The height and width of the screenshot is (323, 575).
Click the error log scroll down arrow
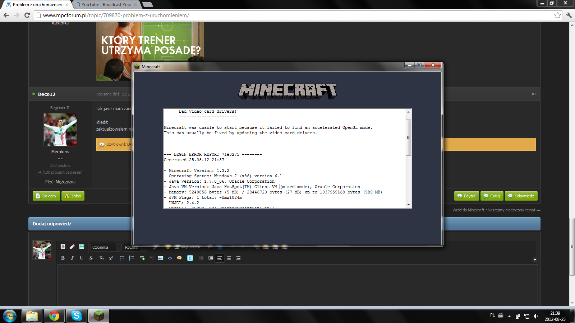click(x=409, y=205)
